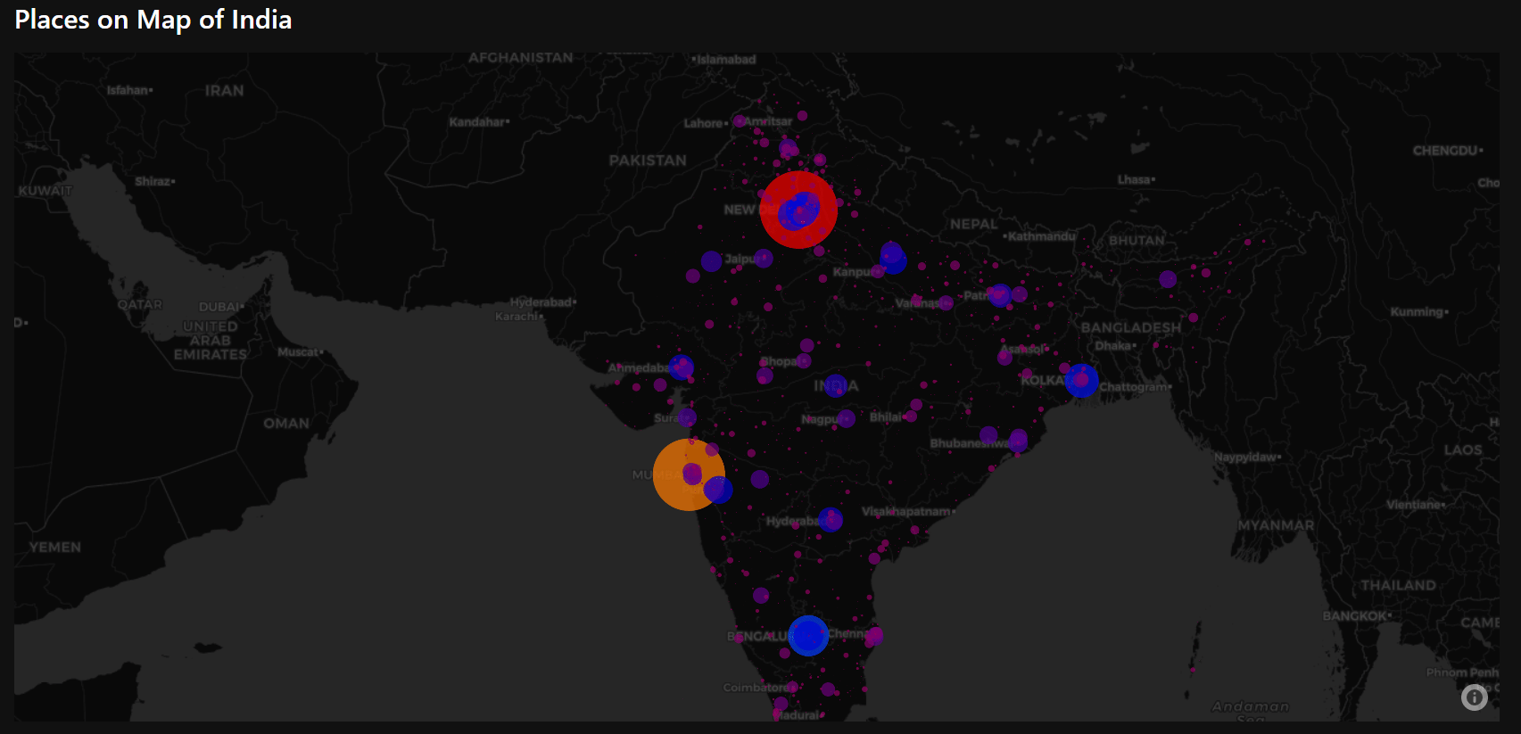Click the Places on Map of India title

153,20
